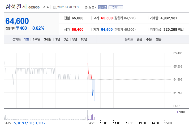Click the stock code 005930

click(x=34, y=7)
